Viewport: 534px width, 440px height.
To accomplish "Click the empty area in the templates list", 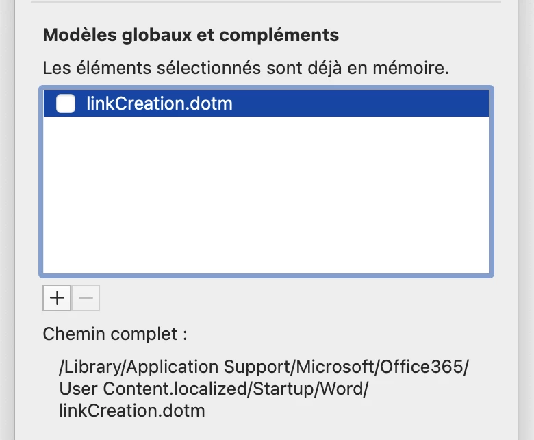I will pyautogui.click(x=266, y=194).
